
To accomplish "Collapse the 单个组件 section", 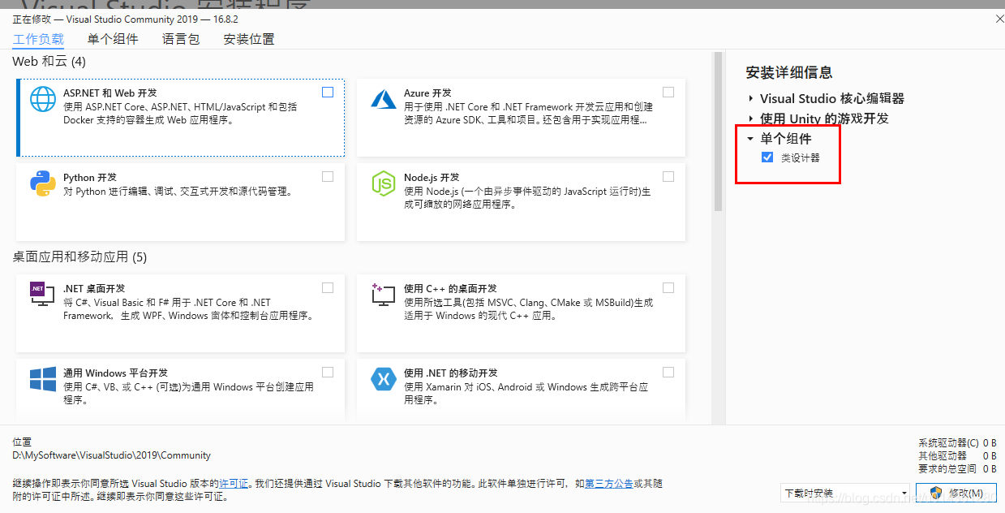I will click(x=750, y=139).
